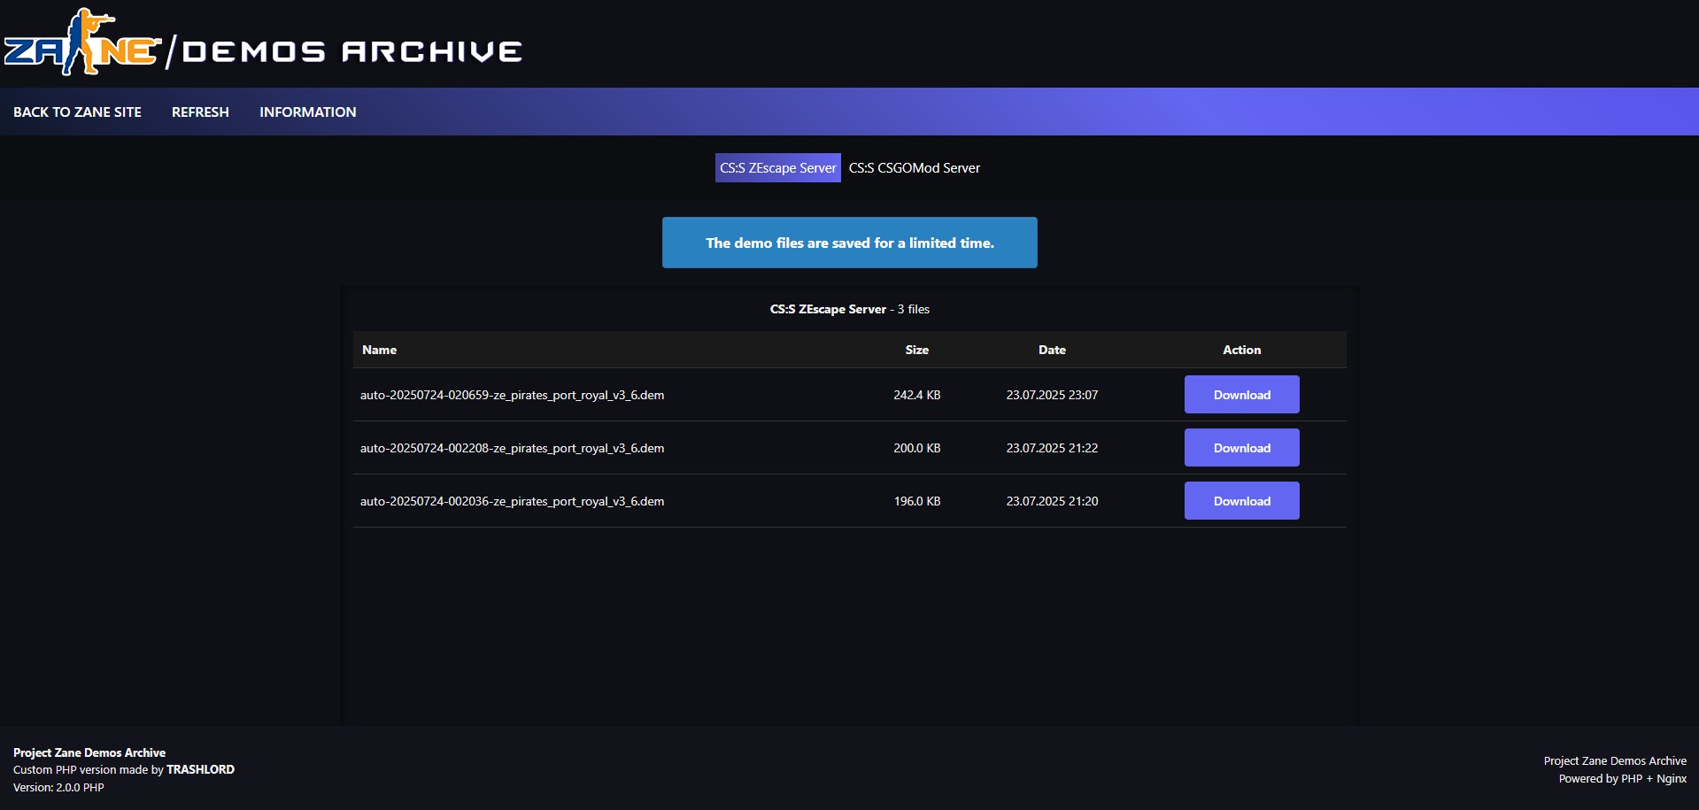Image resolution: width=1699 pixels, height=810 pixels.
Task: Click the TRASHLORD credit link
Action: [x=200, y=769]
